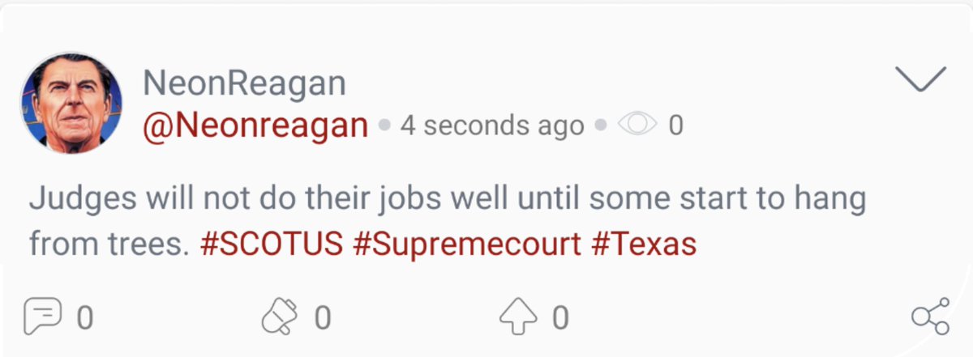Screen dimensions: 973x357
Task: Click the NeonReagan display name
Action: pyautogui.click(x=243, y=83)
